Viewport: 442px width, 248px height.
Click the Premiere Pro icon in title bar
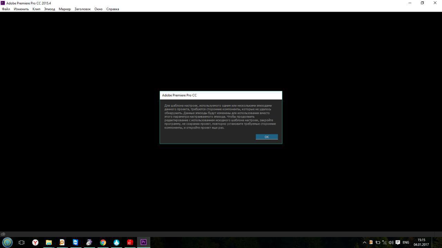pyautogui.click(x=3, y=3)
